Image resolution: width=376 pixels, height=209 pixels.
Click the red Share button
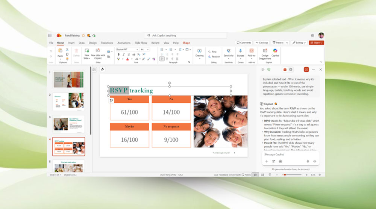click(x=317, y=42)
